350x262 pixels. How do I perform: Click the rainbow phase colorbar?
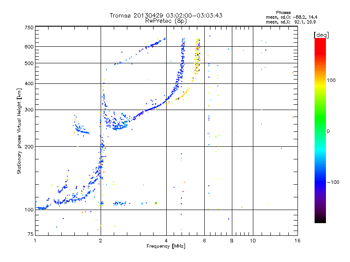(x=320, y=130)
